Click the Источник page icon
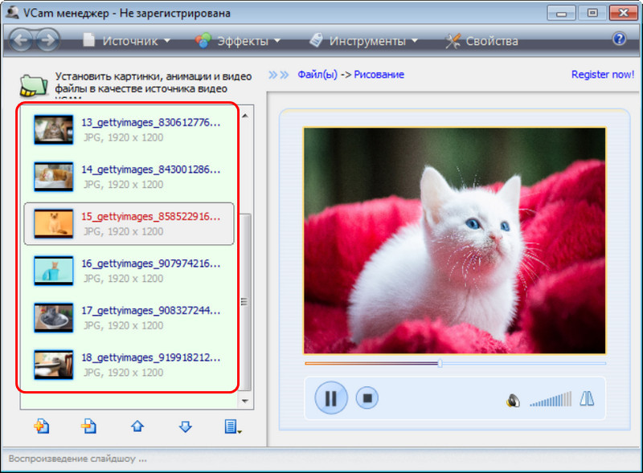Viewport: 643px width, 473px height. pos(88,40)
